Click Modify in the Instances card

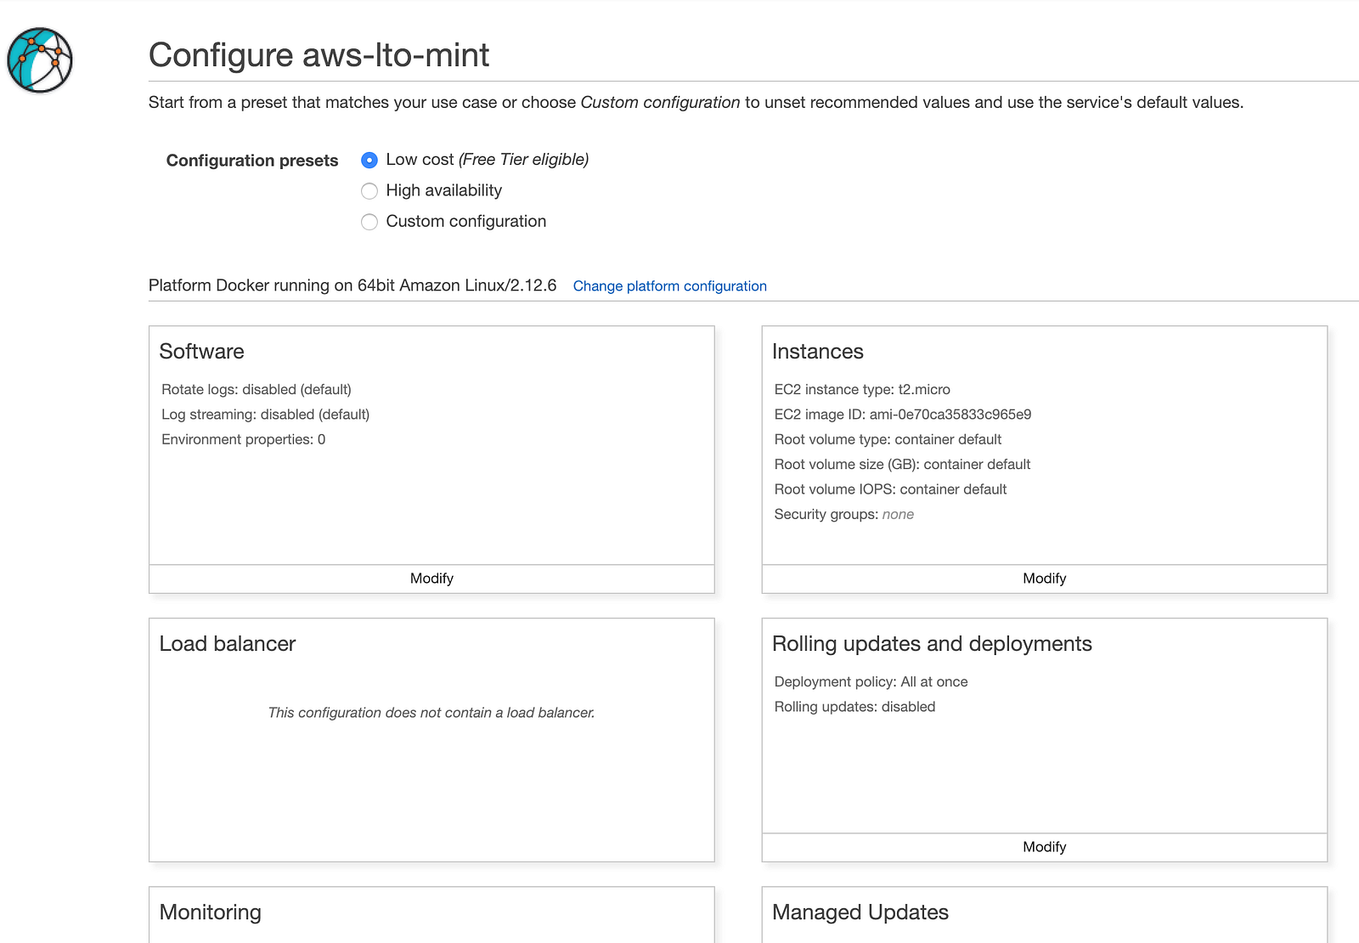[x=1044, y=579]
